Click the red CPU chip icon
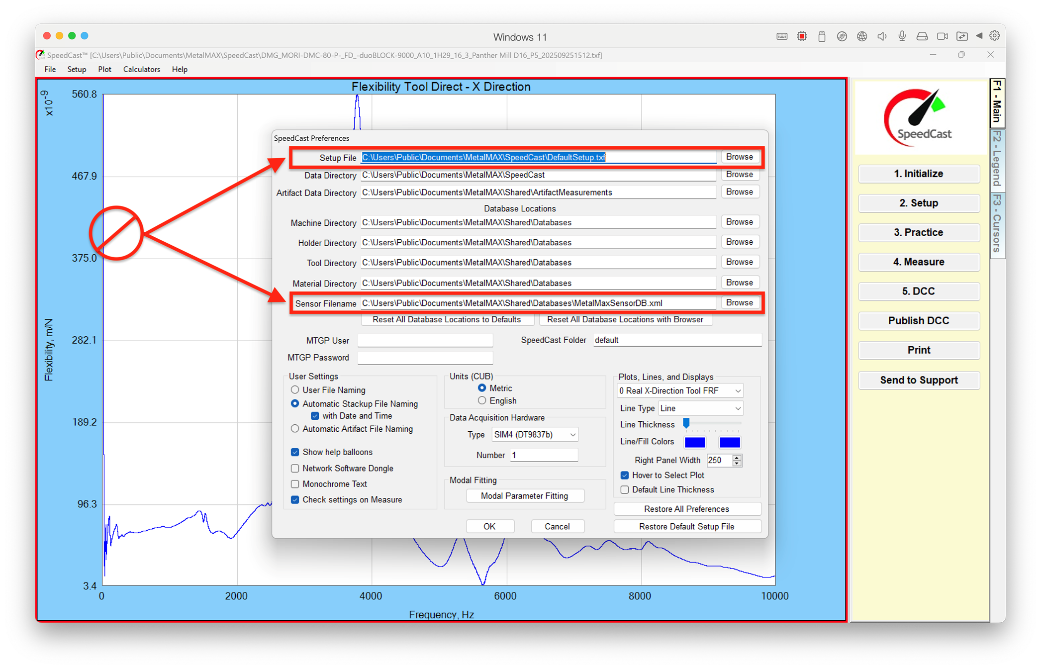This screenshot has width=1041, height=669. click(802, 36)
